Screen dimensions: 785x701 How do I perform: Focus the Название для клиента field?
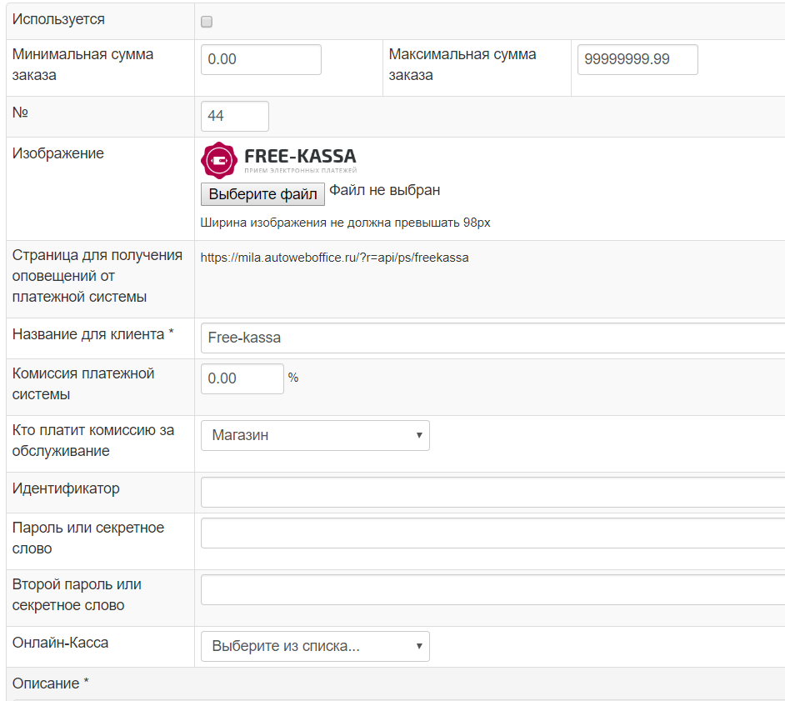click(x=492, y=338)
